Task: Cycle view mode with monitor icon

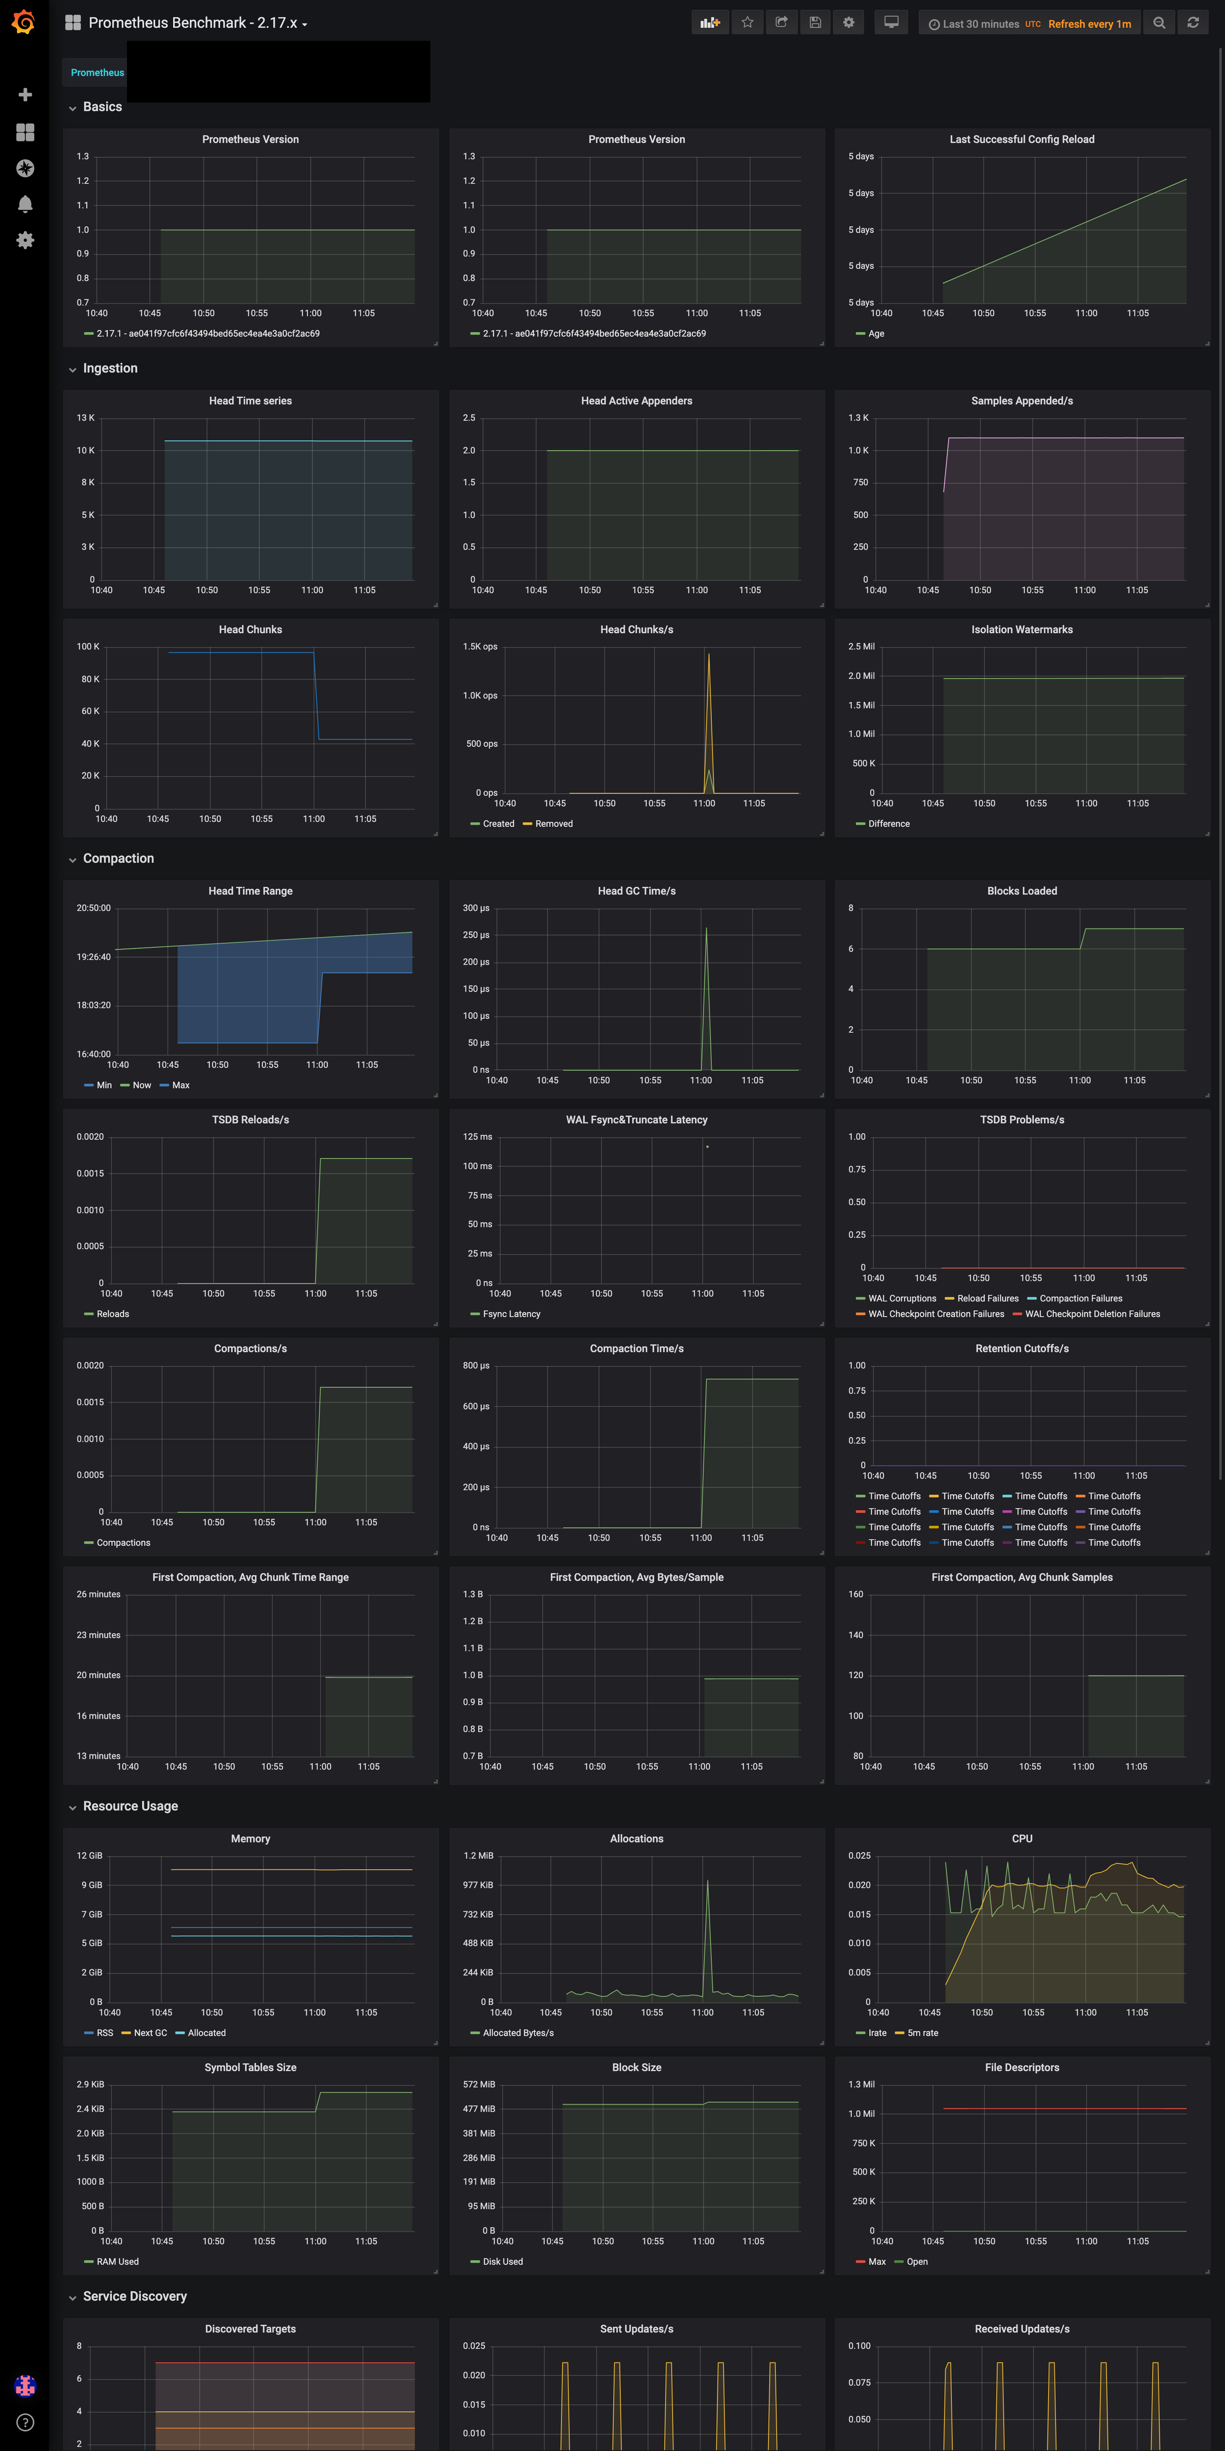Action: tap(891, 23)
